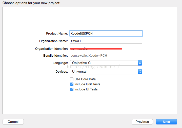This screenshot has height=128, width=182.
Task: Open the Devices dropdown showing Universal
Action: coord(106,72)
